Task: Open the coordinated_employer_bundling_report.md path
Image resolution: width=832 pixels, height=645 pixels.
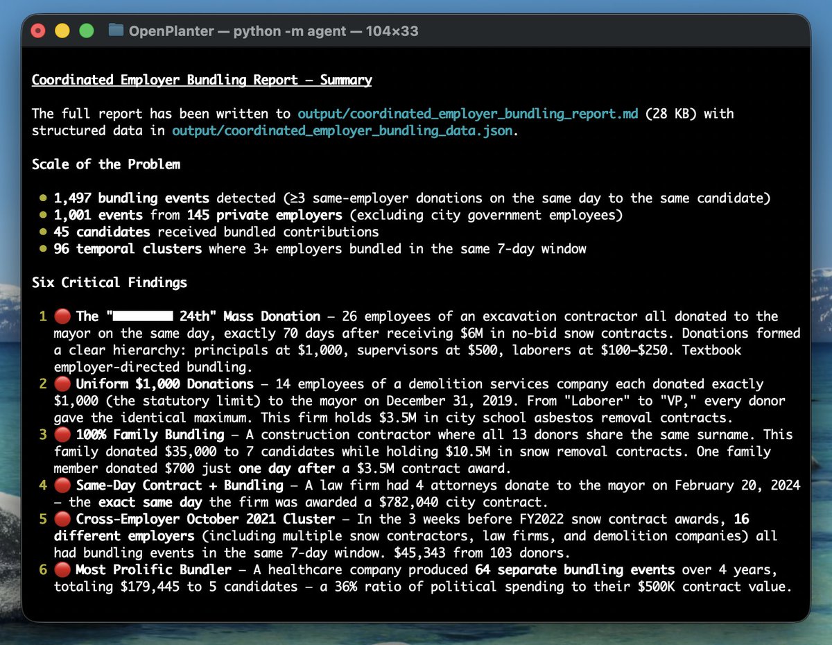Action: (468, 114)
